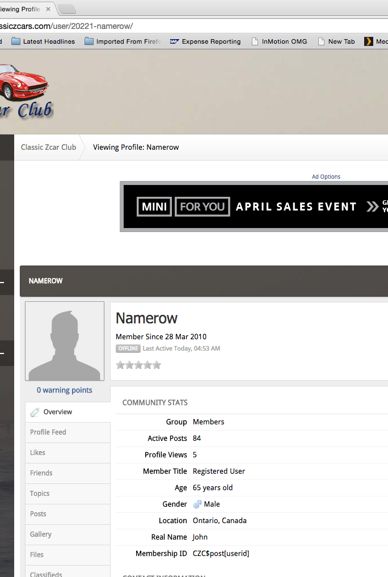Click the Registered User member title

click(x=219, y=471)
